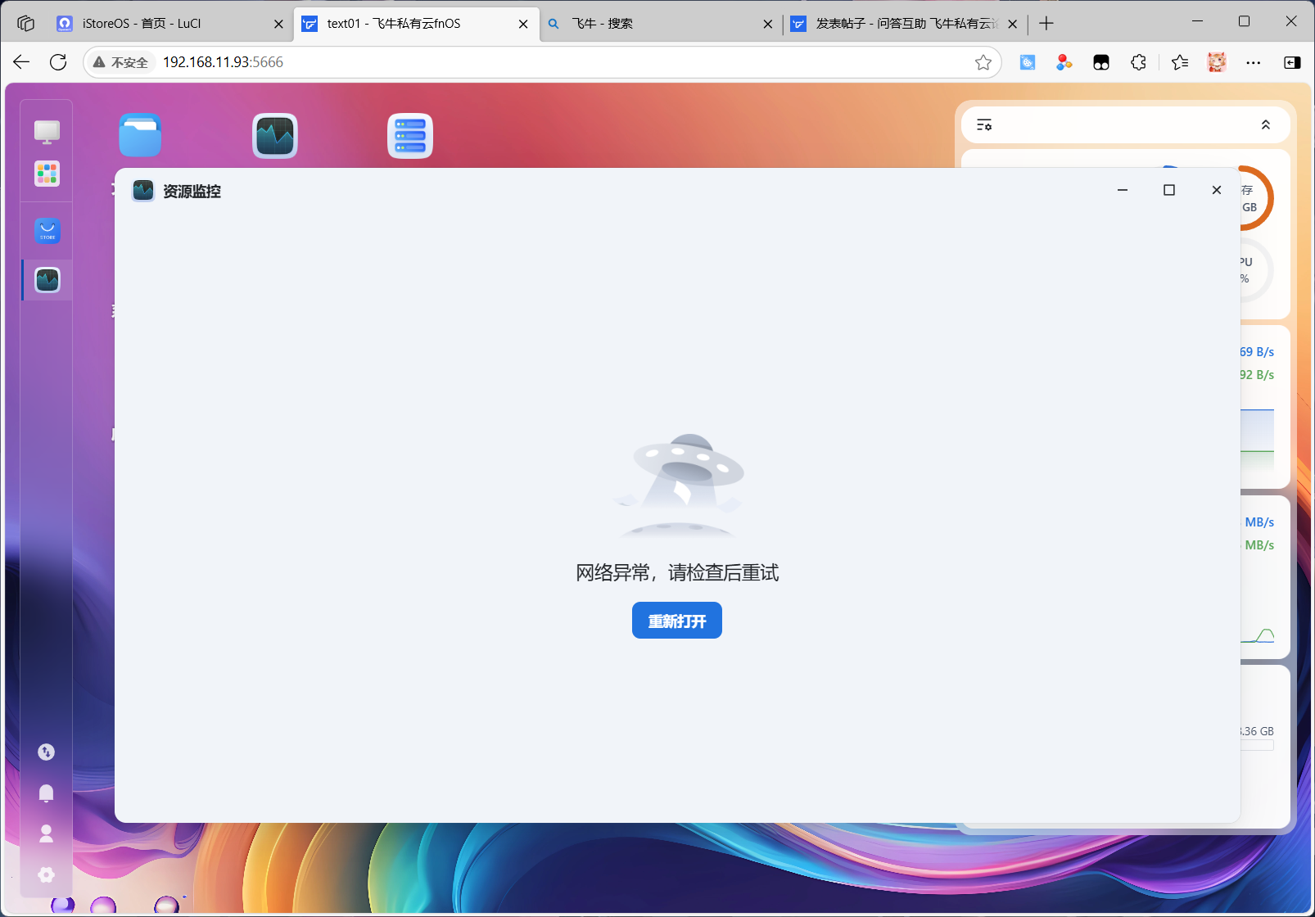
Task: Open the Files folder desktop icon
Action: tap(140, 135)
